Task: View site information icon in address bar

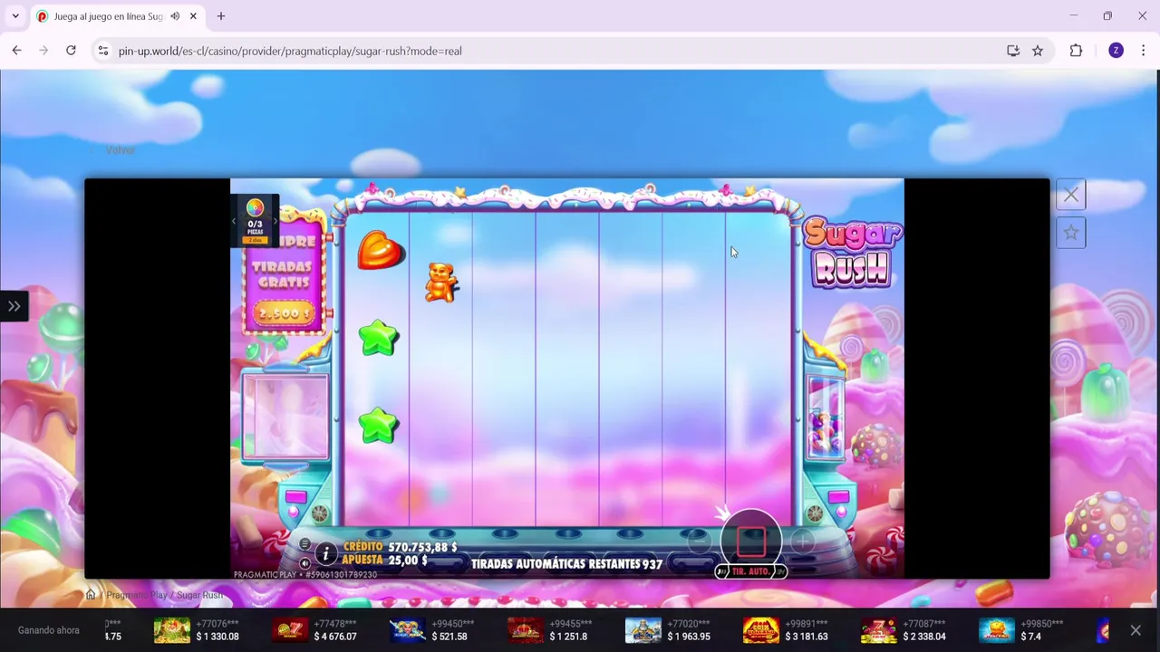Action: click(x=102, y=51)
